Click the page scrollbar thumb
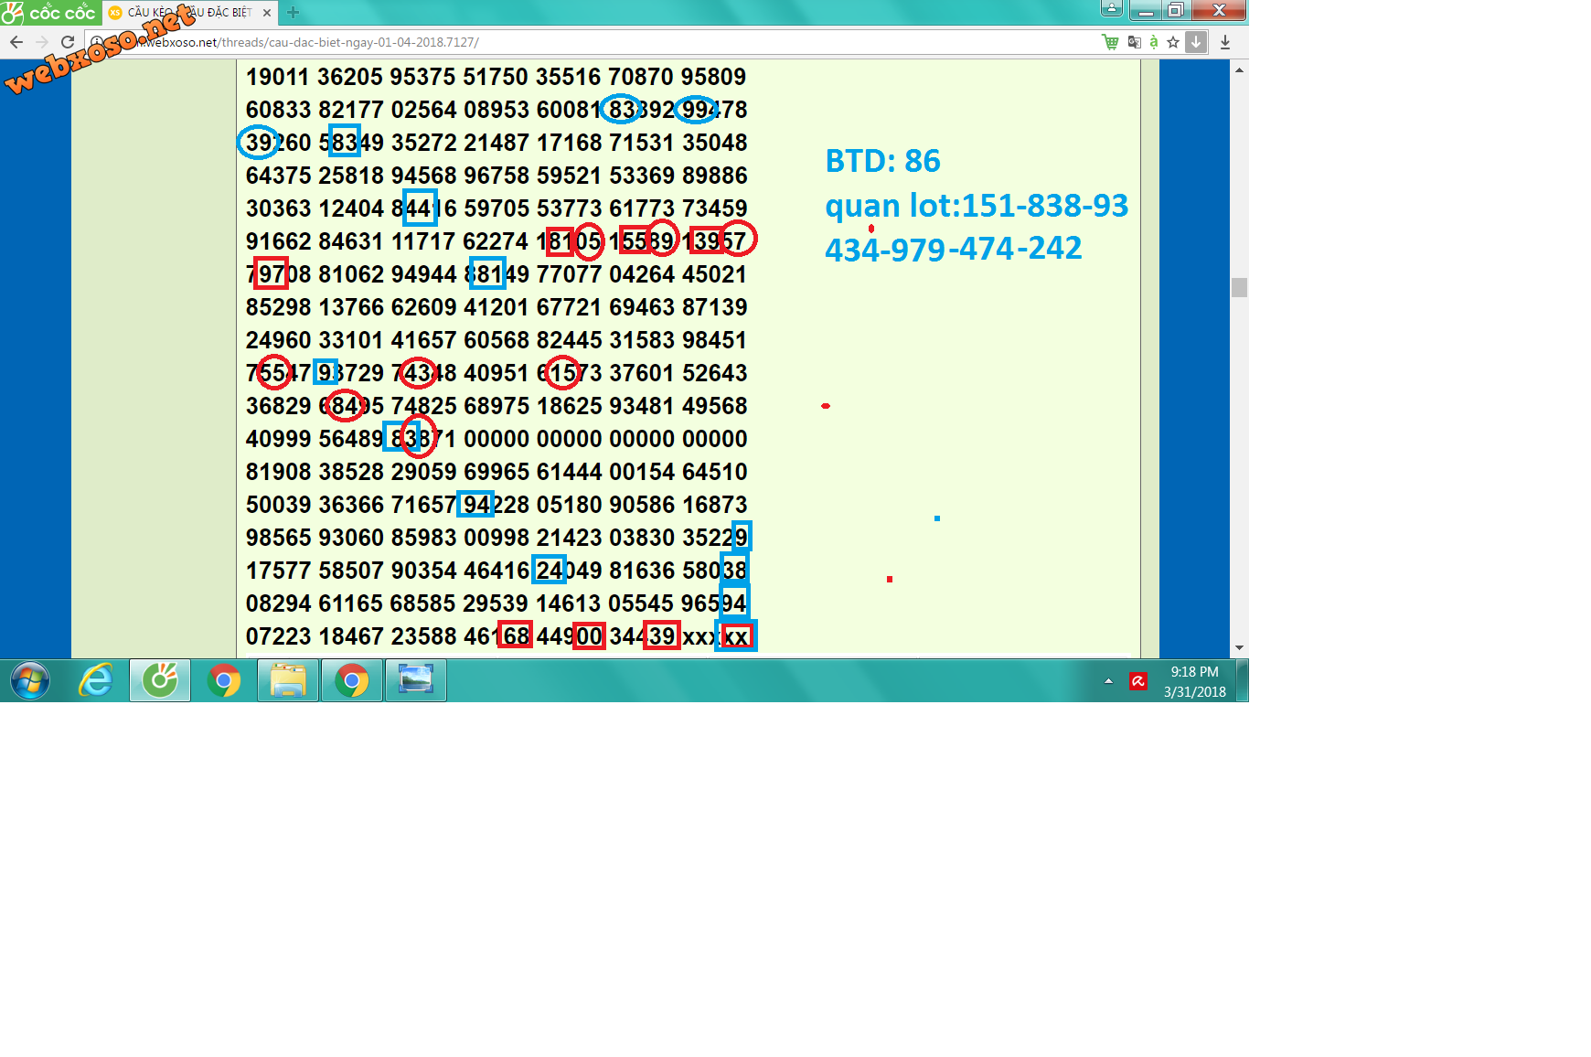Viewport: 1591px width, 1057px height. pyautogui.click(x=1239, y=287)
